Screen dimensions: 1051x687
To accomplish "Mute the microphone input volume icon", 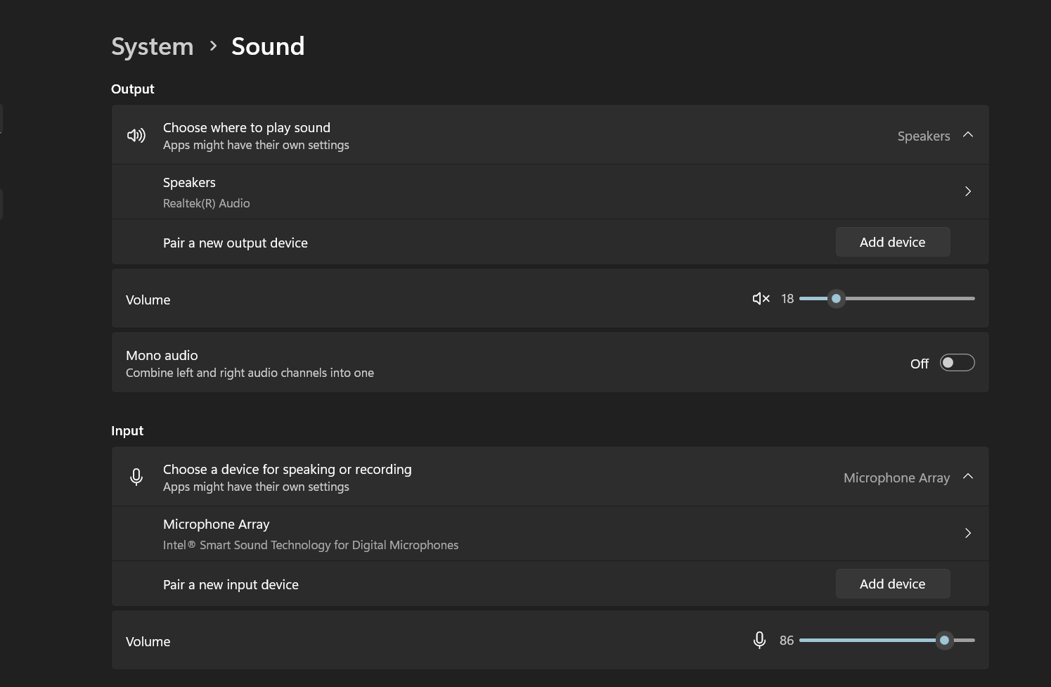I will (759, 640).
